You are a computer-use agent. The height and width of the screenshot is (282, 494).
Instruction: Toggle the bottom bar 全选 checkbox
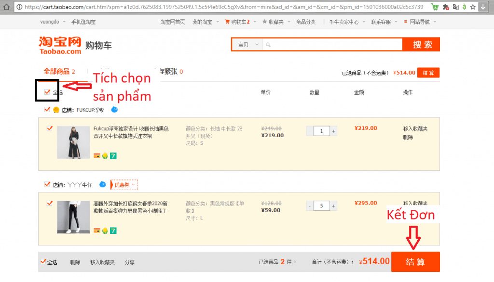pyautogui.click(x=43, y=261)
